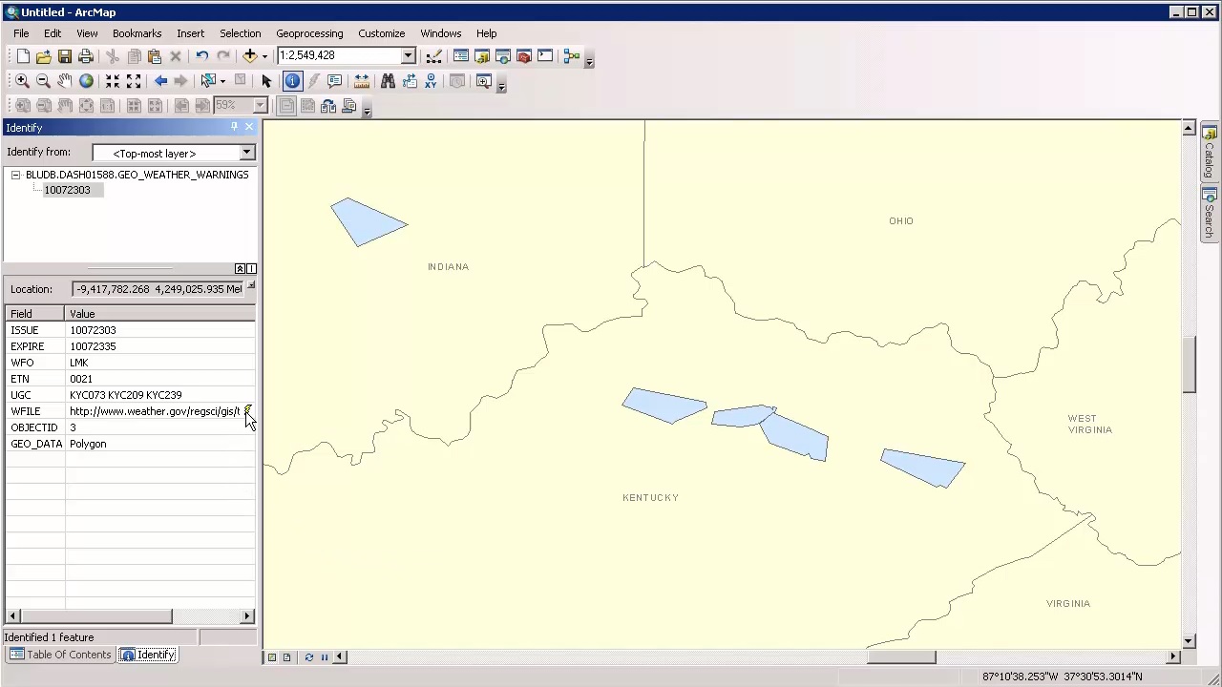Select the Zoom In tool
This screenshot has height=687, width=1222.
click(x=23, y=81)
